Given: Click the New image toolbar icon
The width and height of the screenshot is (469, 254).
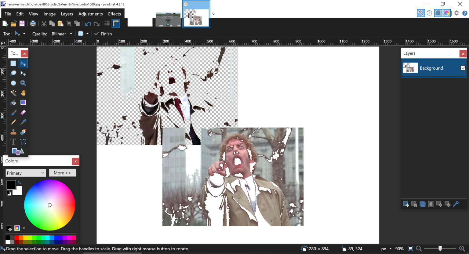Looking at the screenshot, I should coord(5,24).
